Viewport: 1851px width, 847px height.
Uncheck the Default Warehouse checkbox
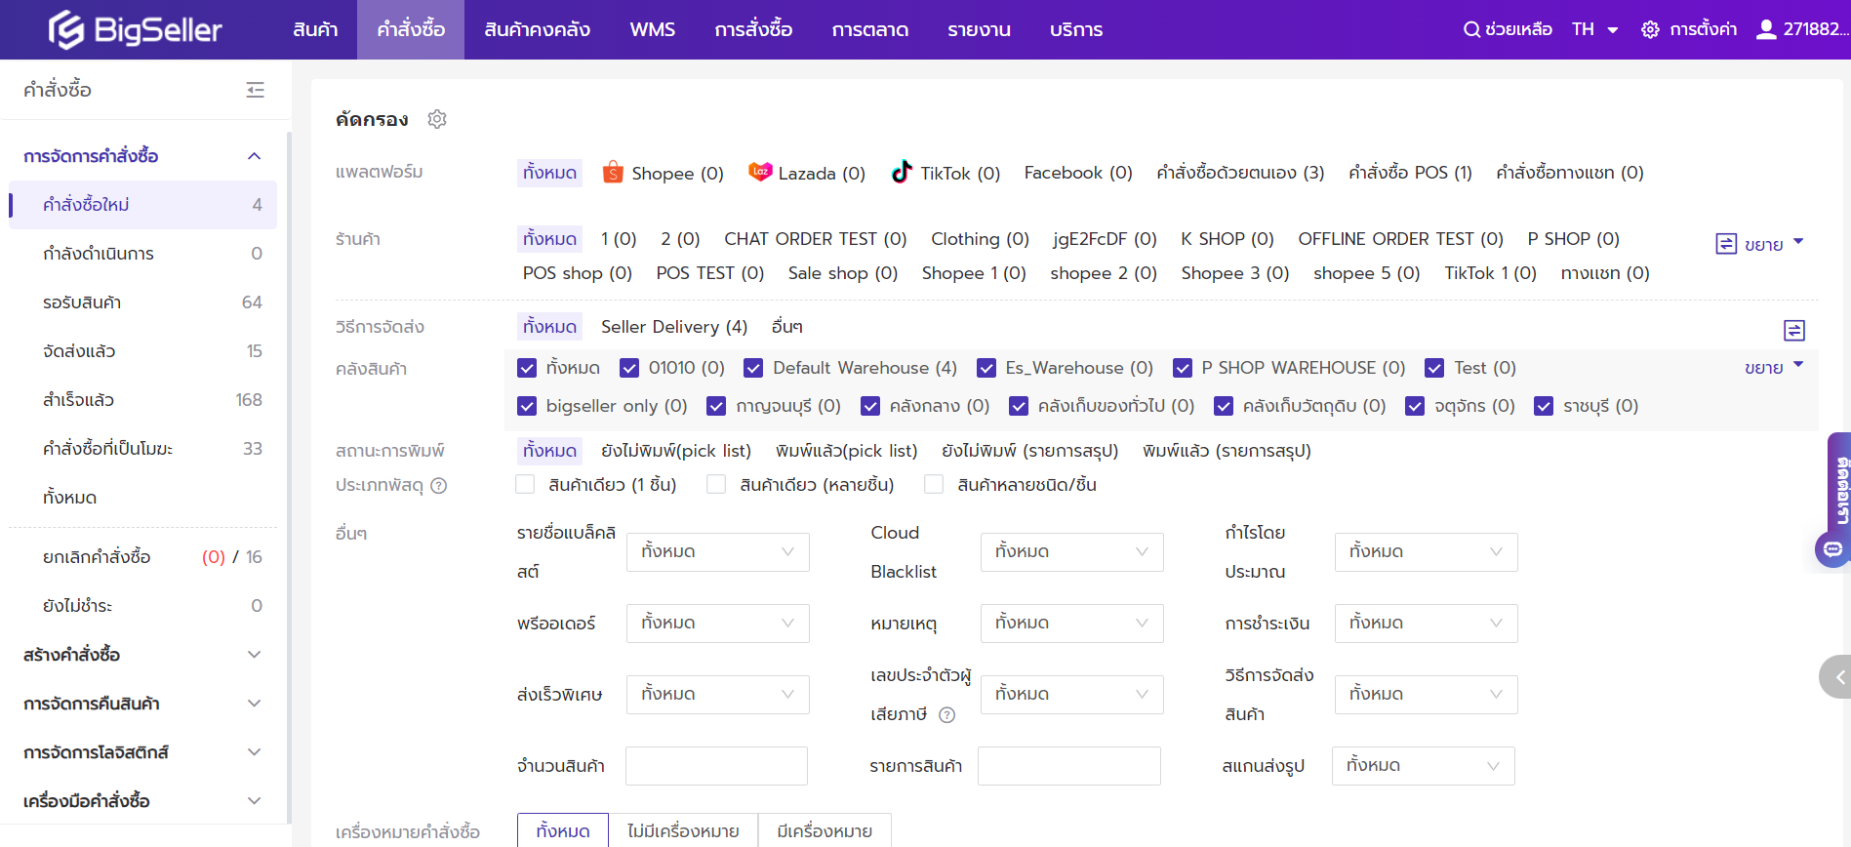[753, 368]
